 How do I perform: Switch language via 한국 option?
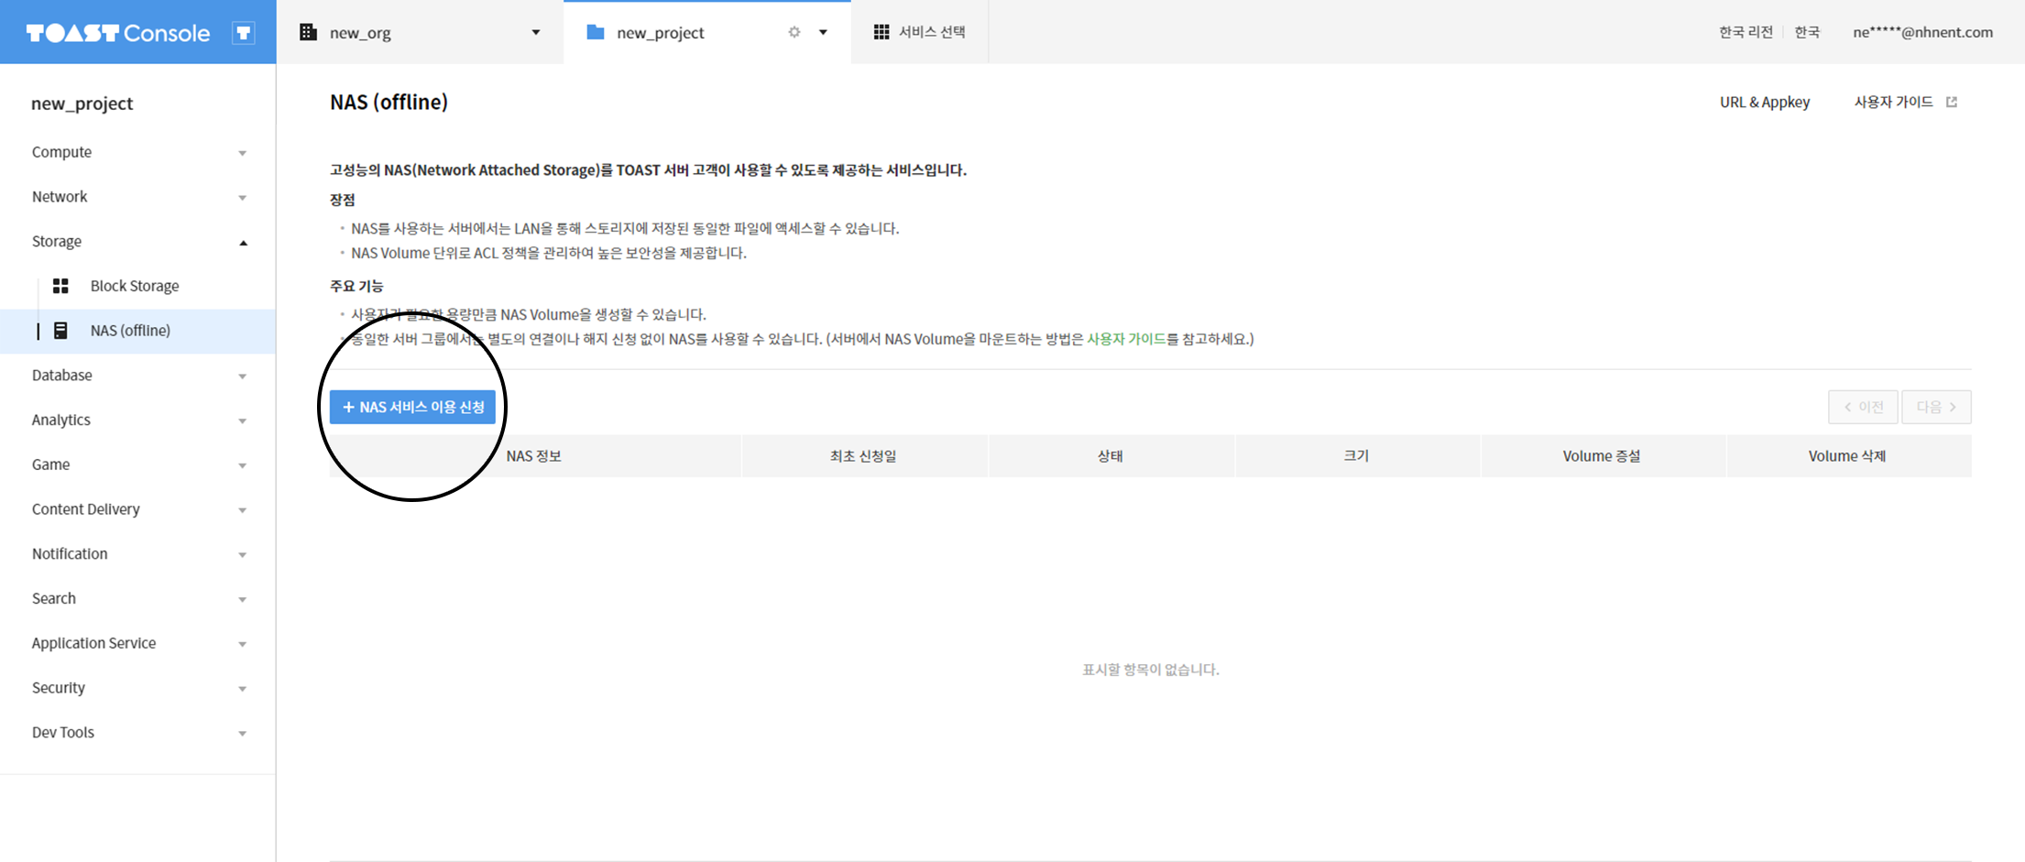pos(1807,32)
